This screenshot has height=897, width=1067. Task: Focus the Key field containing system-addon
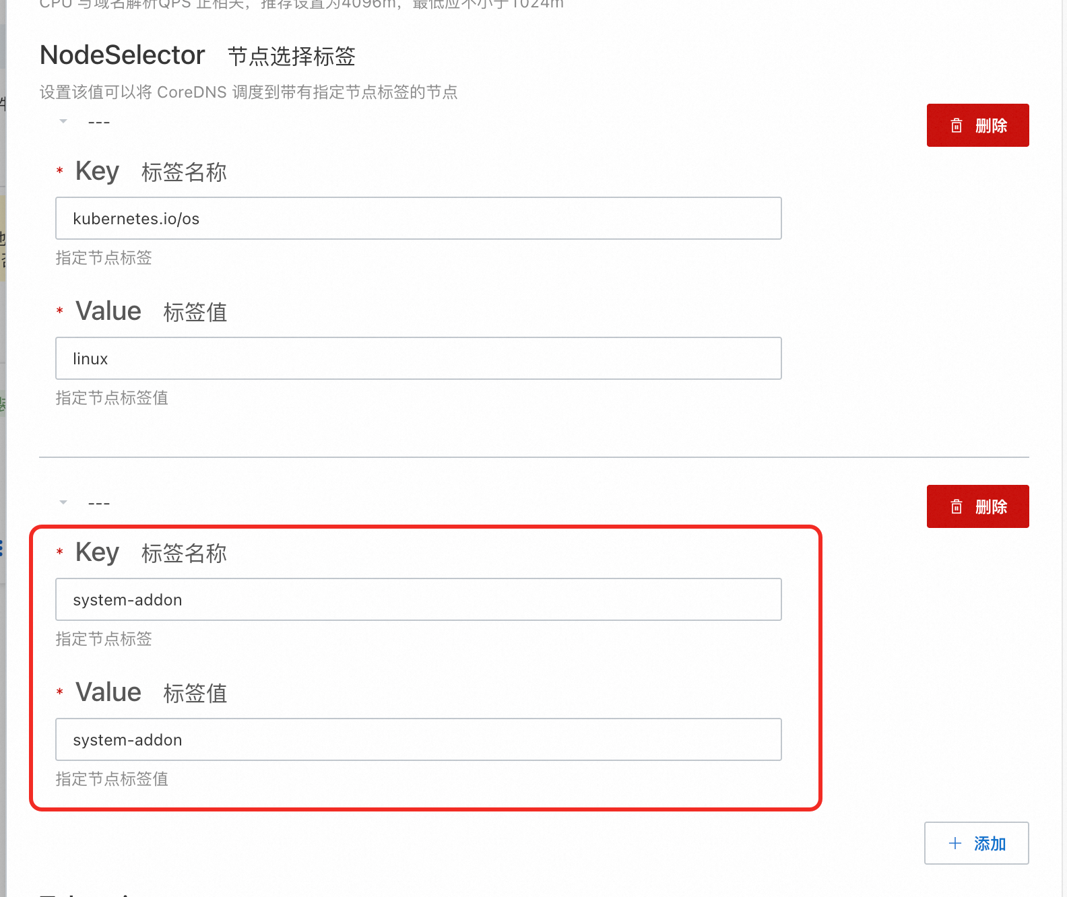pyautogui.click(x=418, y=599)
